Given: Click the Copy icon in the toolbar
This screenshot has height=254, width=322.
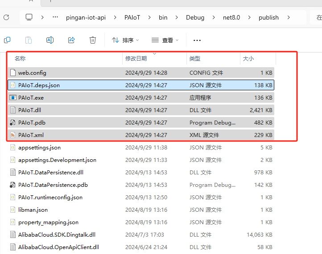Looking at the screenshot, I should click(7, 40).
